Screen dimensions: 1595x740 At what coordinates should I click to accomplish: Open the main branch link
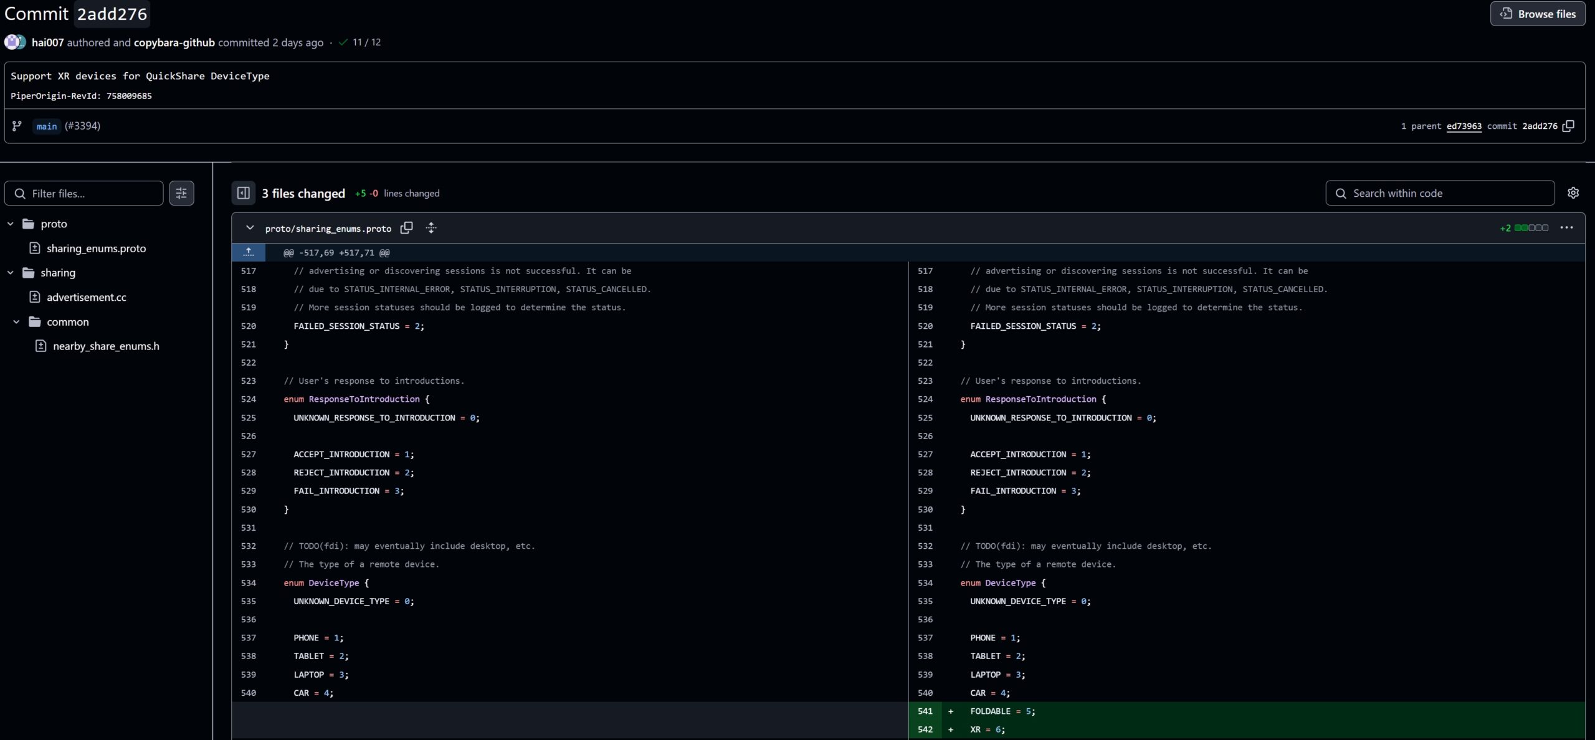click(x=47, y=126)
